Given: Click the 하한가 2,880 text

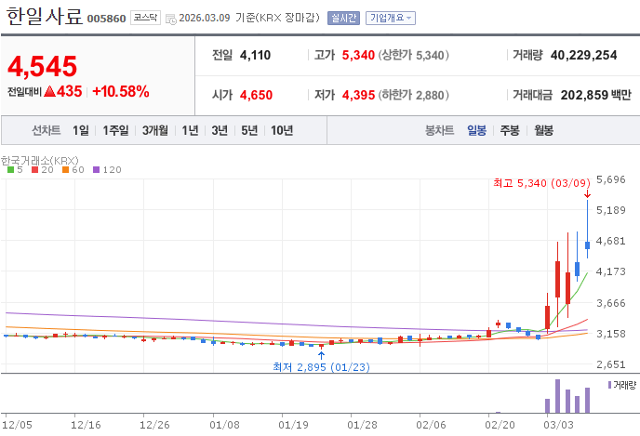Looking at the screenshot, I should click(413, 95).
